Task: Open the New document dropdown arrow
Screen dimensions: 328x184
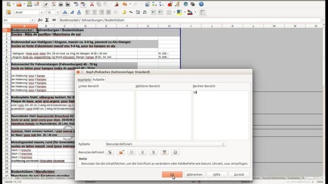Action: [14, 4]
